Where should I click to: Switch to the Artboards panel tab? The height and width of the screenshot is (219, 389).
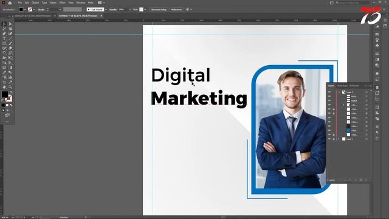pos(354,86)
